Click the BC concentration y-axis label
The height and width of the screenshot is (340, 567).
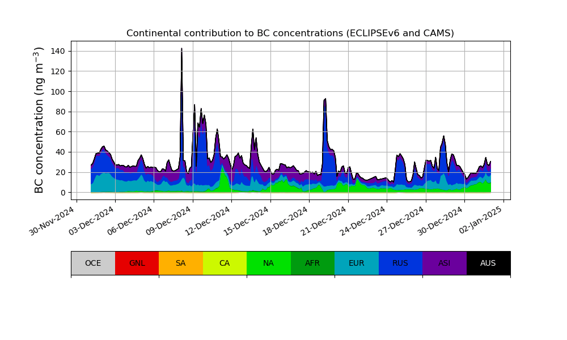[39, 120]
